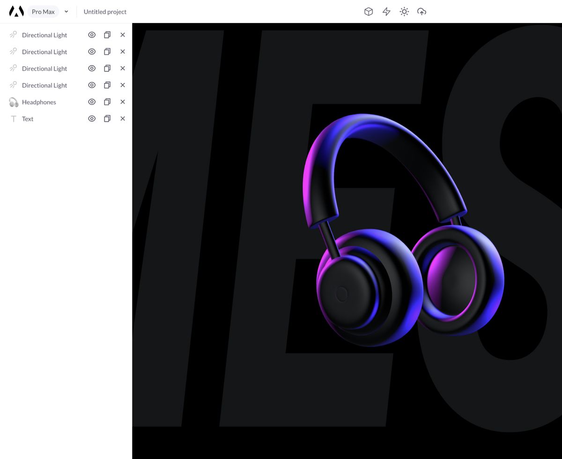Select the Headphones layer name
The image size is (562, 459).
coord(39,102)
